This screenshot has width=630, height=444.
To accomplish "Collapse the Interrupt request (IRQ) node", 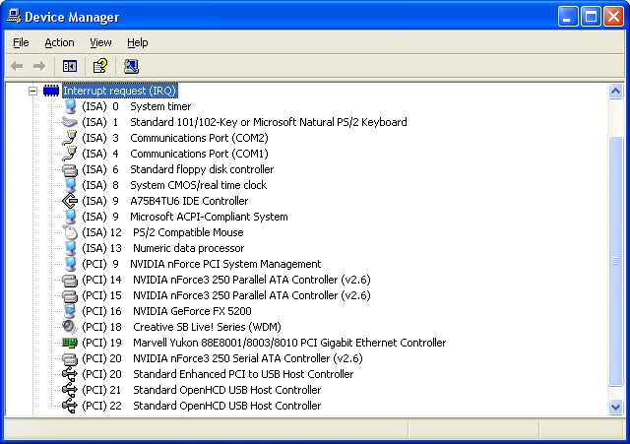I will (x=32, y=91).
